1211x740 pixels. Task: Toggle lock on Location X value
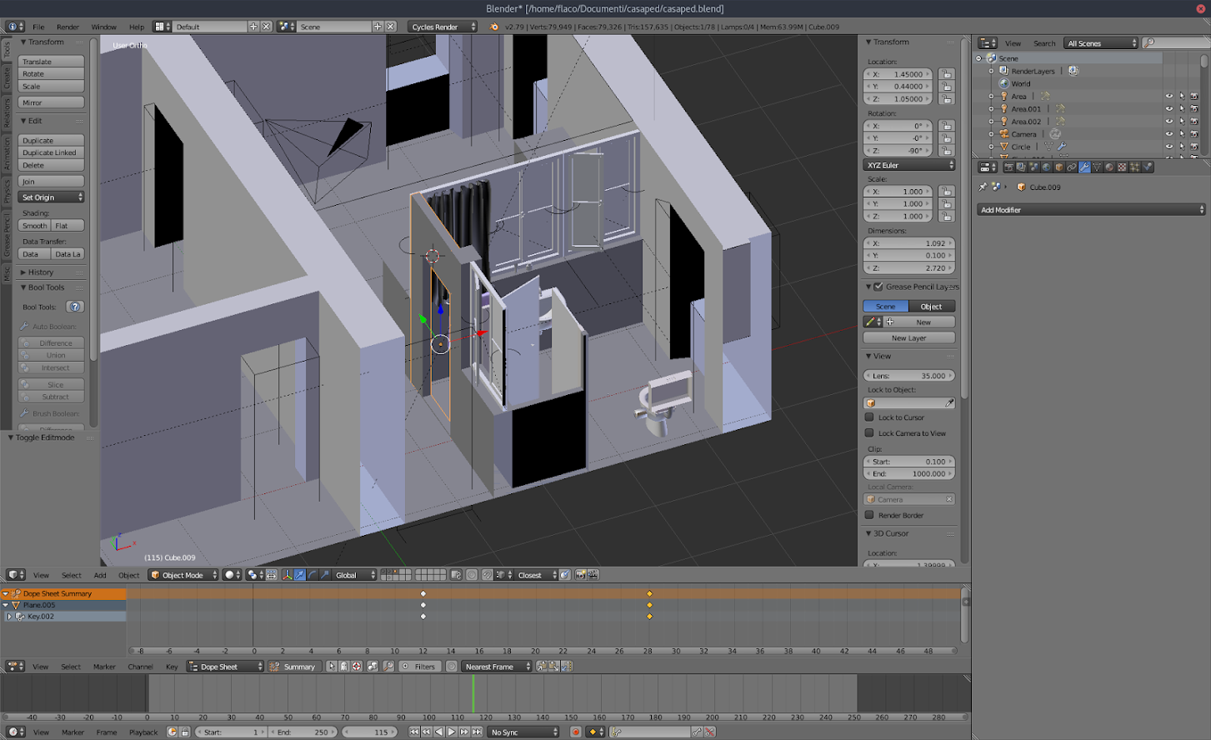947,74
